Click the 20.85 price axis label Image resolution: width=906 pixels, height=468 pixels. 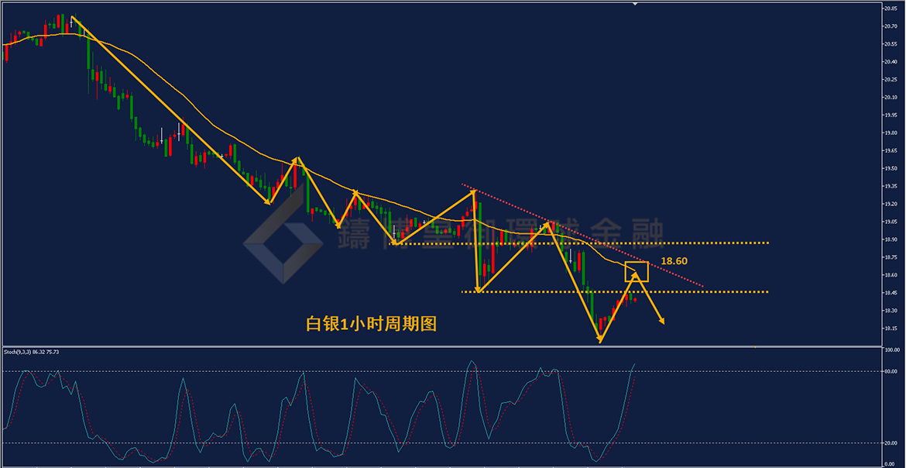890,9
